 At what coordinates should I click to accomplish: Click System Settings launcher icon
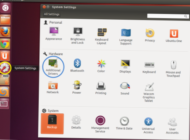(5, 68)
